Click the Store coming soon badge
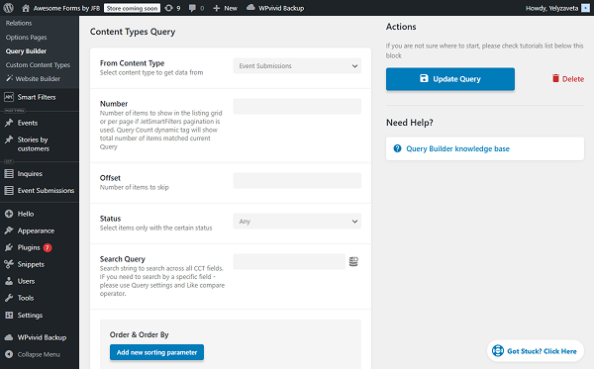Image resolution: width=594 pixels, height=369 pixels. 132,8
